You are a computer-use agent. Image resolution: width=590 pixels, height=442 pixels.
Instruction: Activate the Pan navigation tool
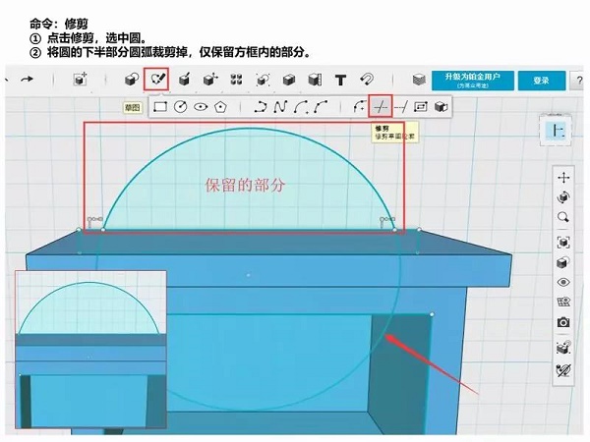pos(563,178)
